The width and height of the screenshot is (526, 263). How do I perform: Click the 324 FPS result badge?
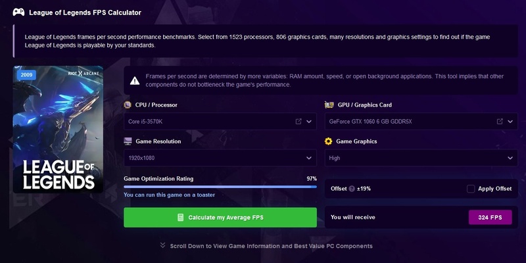point(490,217)
